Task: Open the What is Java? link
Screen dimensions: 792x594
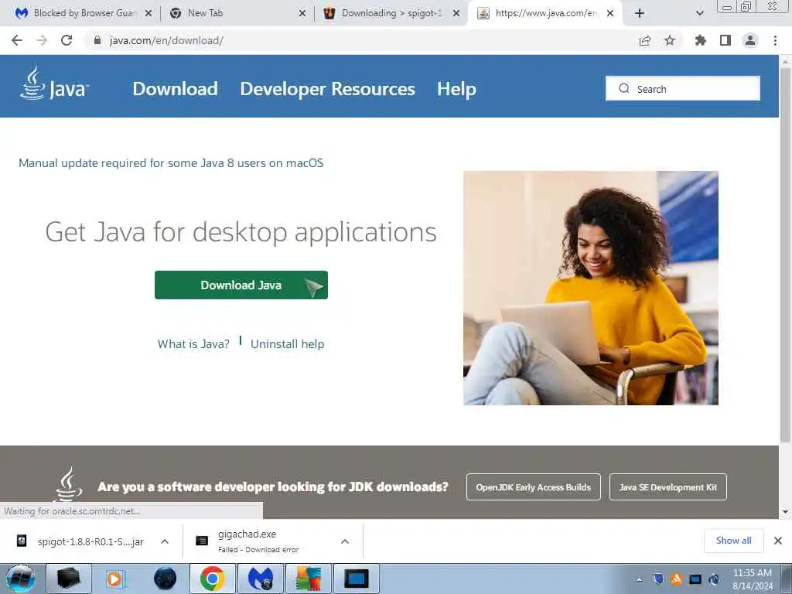Action: coord(193,344)
